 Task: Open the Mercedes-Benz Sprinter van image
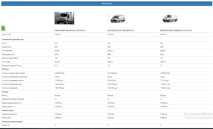pos(169,18)
